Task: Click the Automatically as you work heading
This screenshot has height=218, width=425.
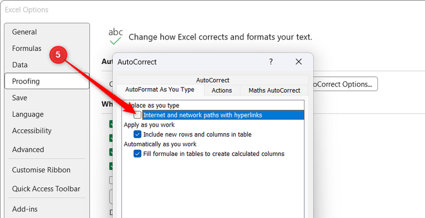Action: tap(160, 144)
